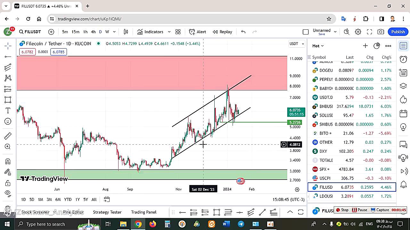This screenshot has width=410, height=230.
Task: Select the Text annotation tool
Action: pos(8,111)
